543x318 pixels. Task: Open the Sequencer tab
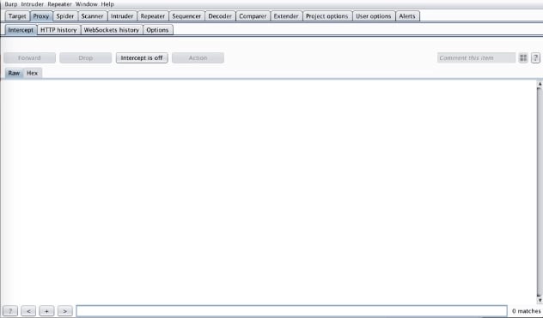tap(186, 16)
